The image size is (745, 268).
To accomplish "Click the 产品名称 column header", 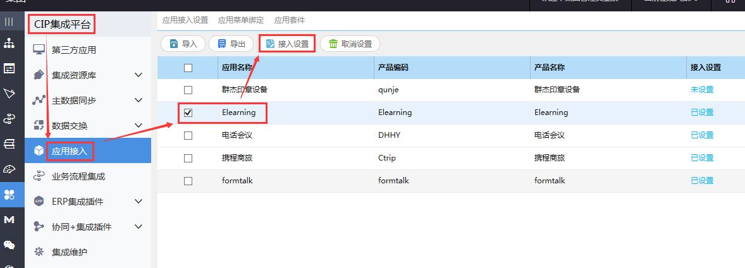I will pyautogui.click(x=608, y=68).
